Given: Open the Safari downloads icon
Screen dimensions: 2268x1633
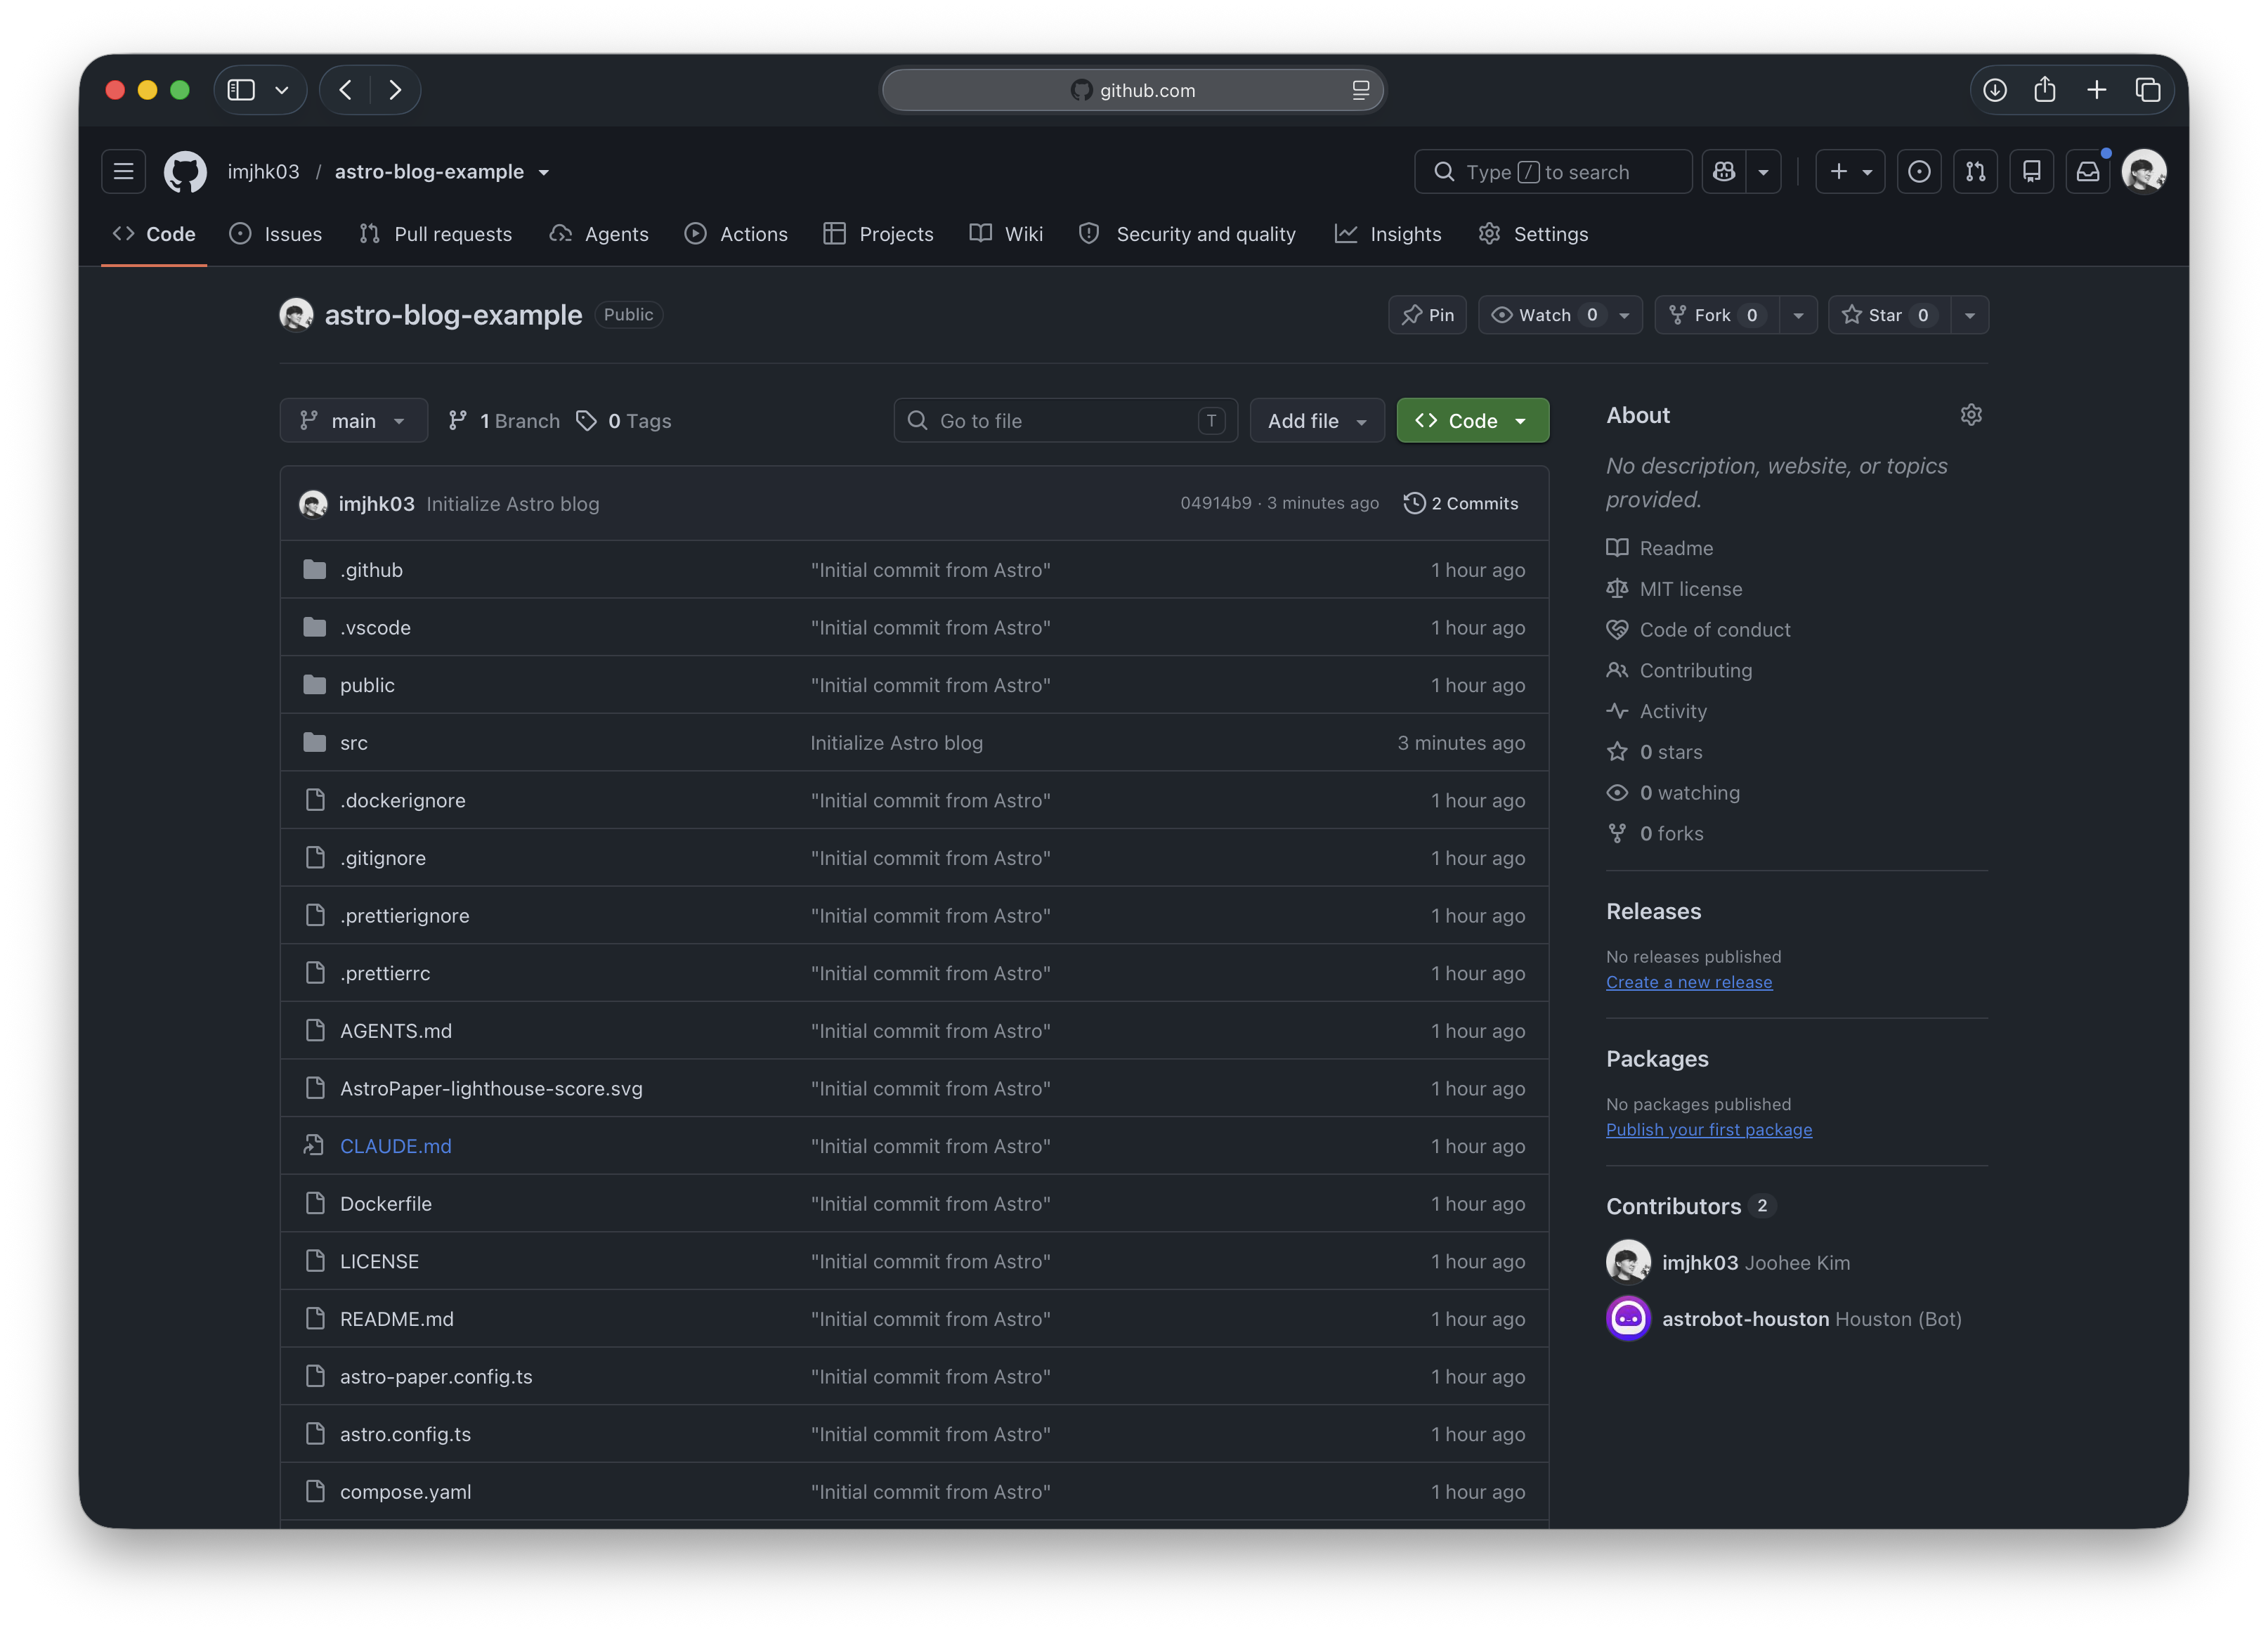Looking at the screenshot, I should (x=1995, y=90).
